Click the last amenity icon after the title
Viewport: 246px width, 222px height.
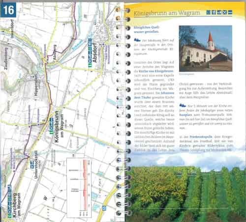click(x=230, y=12)
